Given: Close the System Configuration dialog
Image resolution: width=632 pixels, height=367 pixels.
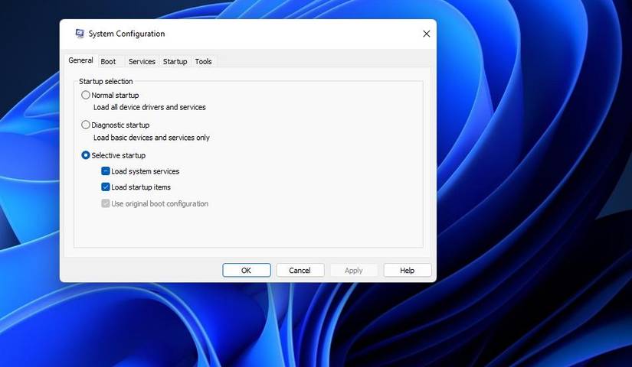Looking at the screenshot, I should (427, 34).
